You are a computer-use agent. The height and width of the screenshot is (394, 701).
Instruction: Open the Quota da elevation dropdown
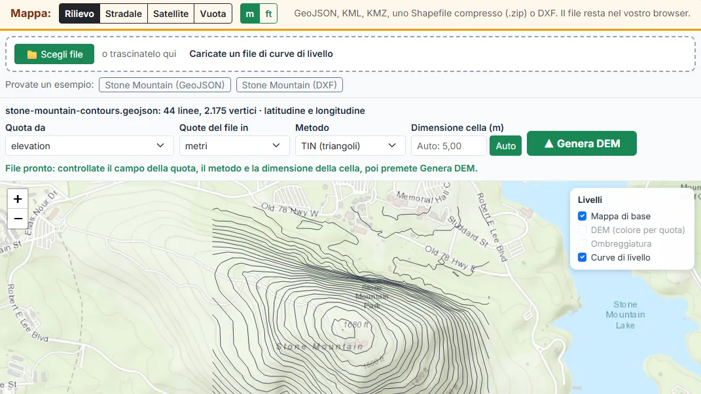point(90,146)
